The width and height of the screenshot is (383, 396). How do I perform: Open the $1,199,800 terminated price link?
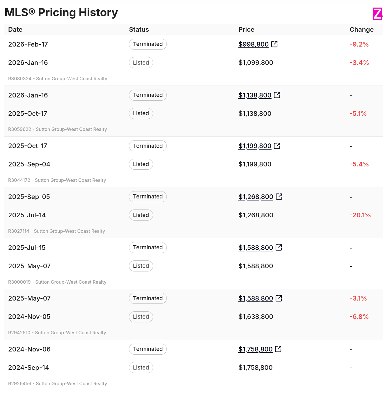tap(255, 146)
